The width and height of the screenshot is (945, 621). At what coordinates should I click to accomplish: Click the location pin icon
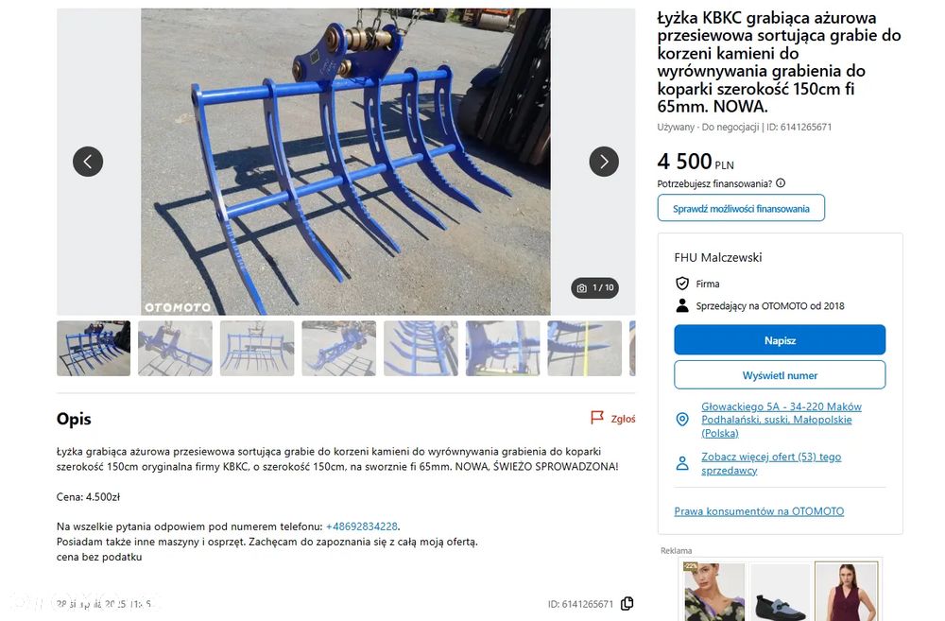pyautogui.click(x=682, y=420)
